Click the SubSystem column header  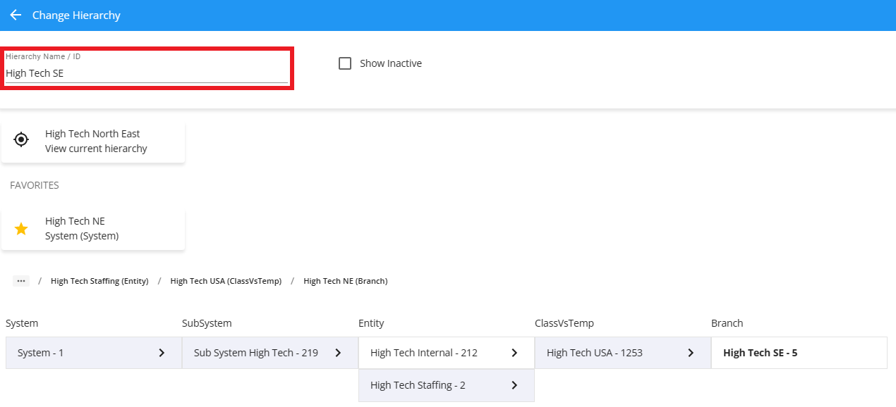tap(207, 323)
